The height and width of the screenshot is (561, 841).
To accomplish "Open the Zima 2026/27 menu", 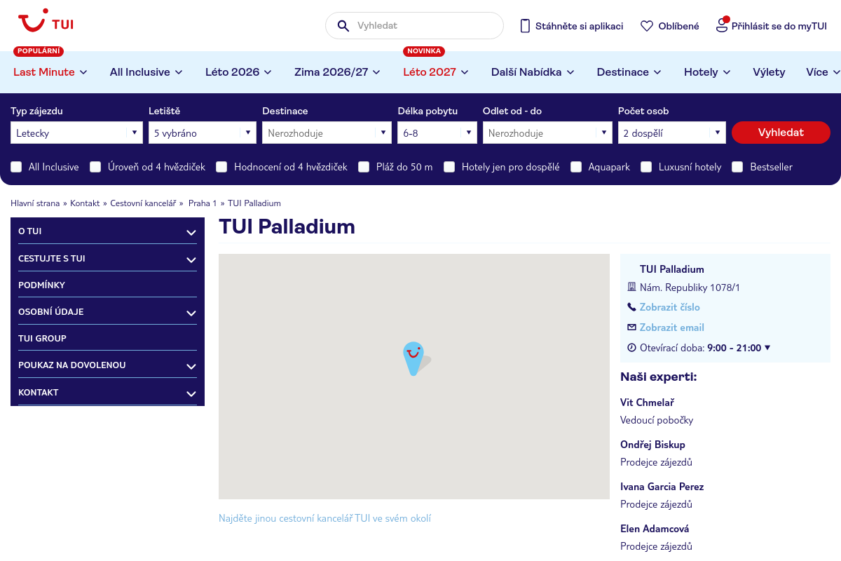I will click(x=337, y=72).
